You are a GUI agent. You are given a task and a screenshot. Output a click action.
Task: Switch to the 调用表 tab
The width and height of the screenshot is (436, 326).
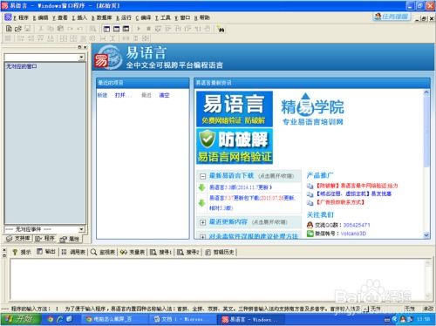73,252
